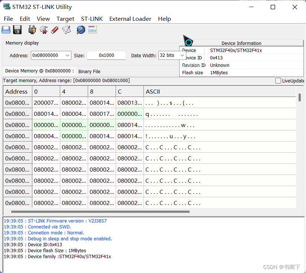Click the Size input field 0x1000

pos(106,55)
